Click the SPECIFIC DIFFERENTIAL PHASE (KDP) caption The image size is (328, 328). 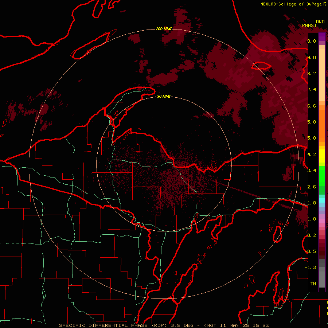coord(114,325)
